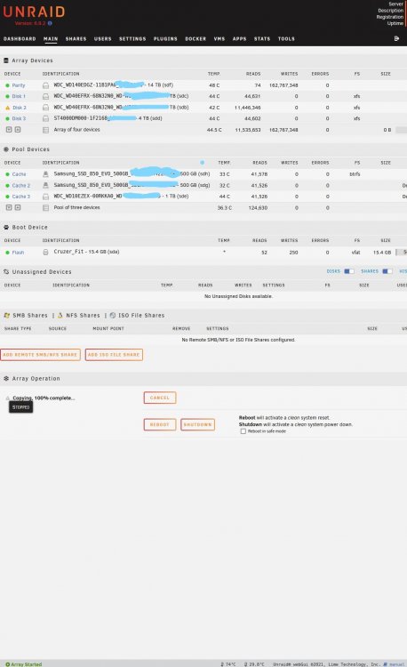Screen dimensions: 407x667
Task: Toggle the SHARES switch in Unassigned Devices
Action: point(387,271)
